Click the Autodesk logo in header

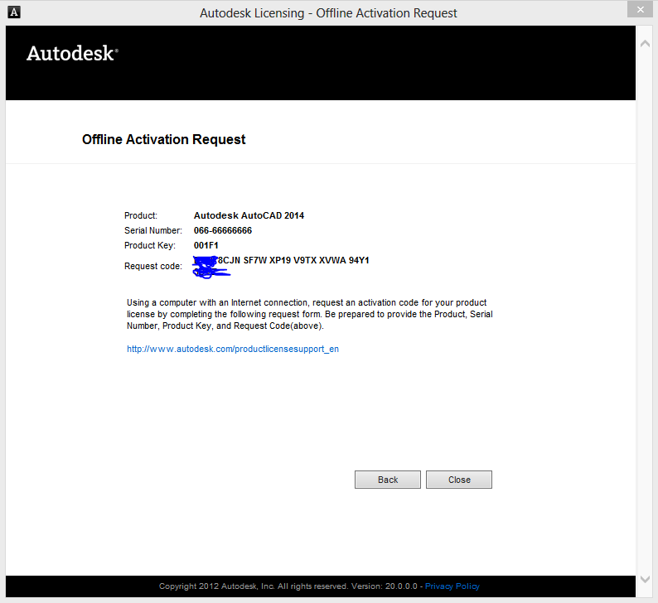click(72, 54)
